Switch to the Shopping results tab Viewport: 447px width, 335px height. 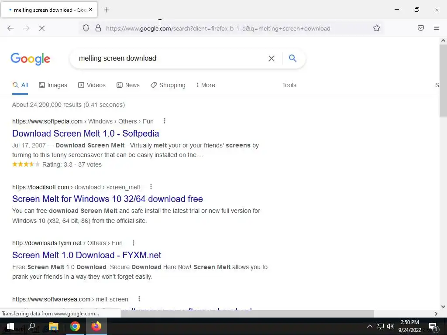pos(168,85)
